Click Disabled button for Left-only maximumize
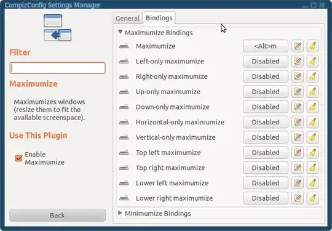This screenshot has width=332, height=231. pyautogui.click(x=266, y=62)
